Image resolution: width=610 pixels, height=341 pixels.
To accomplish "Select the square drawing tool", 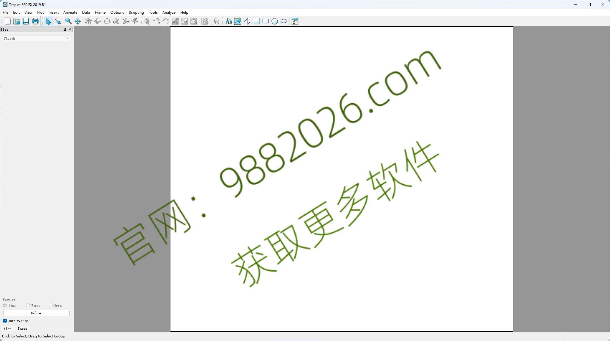I will 256,21.
